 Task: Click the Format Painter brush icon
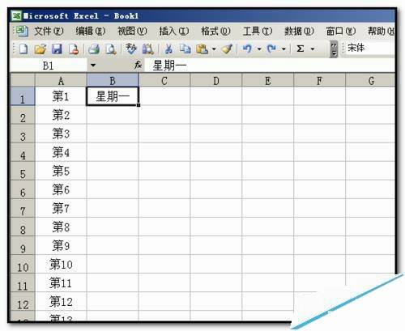coord(227,49)
